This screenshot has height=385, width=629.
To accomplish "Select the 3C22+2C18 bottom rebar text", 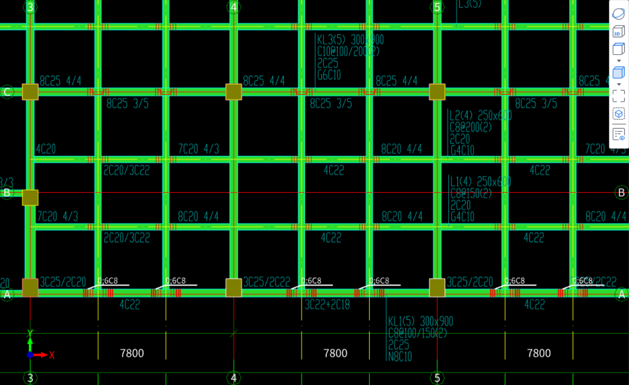I will (x=327, y=304).
